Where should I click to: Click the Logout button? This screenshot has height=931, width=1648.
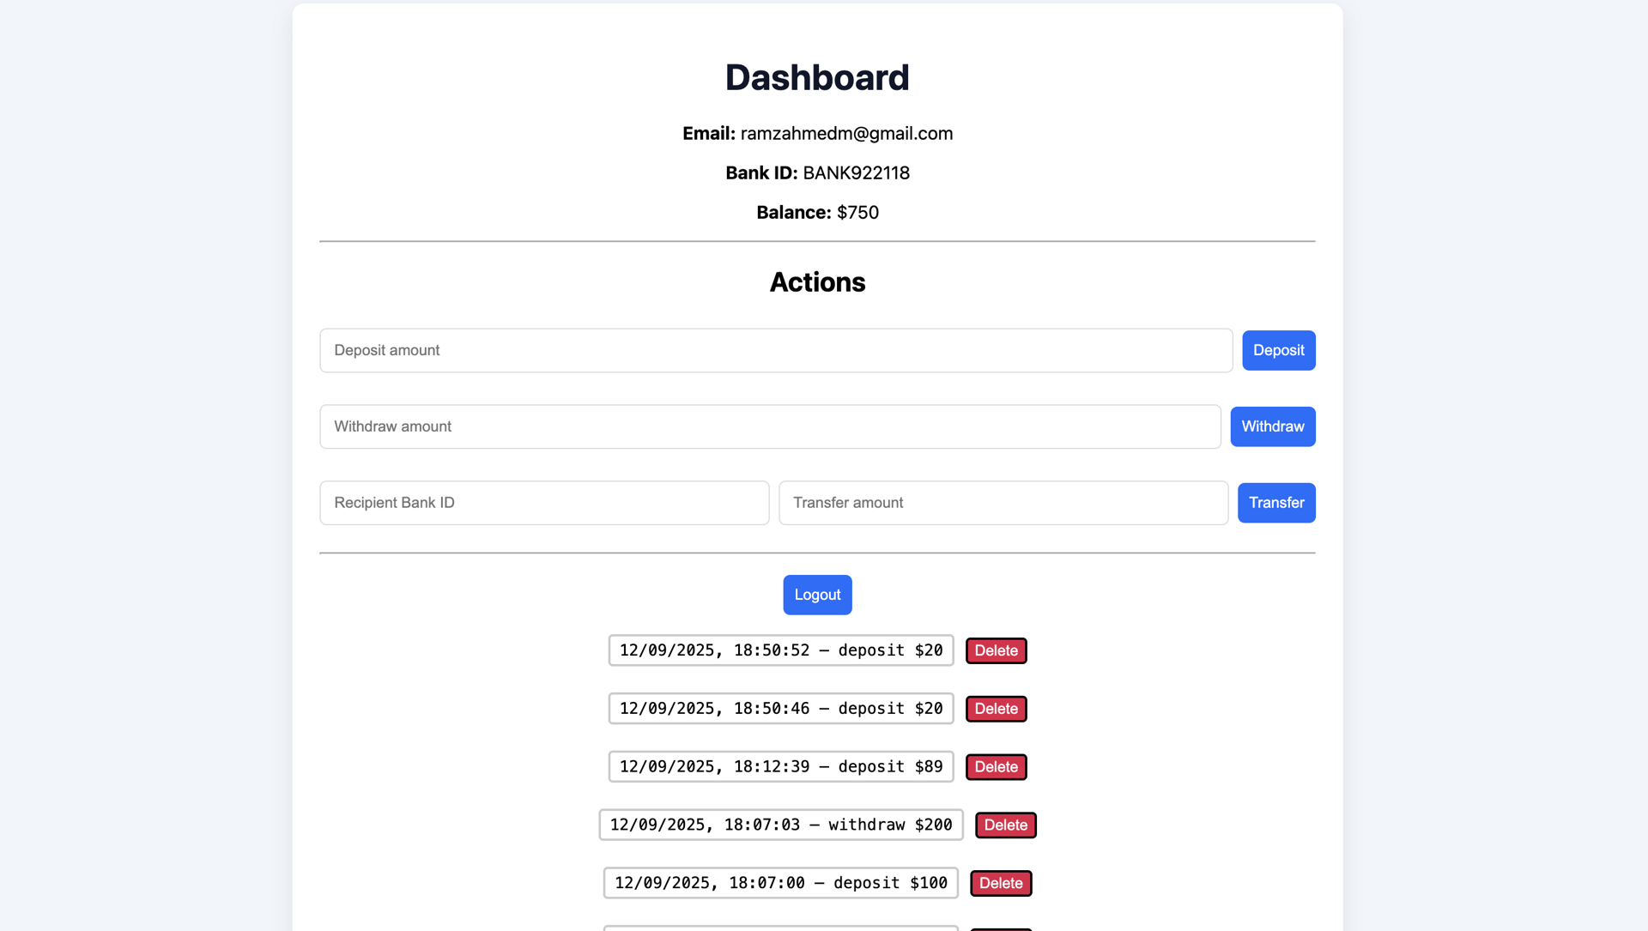pyautogui.click(x=817, y=595)
